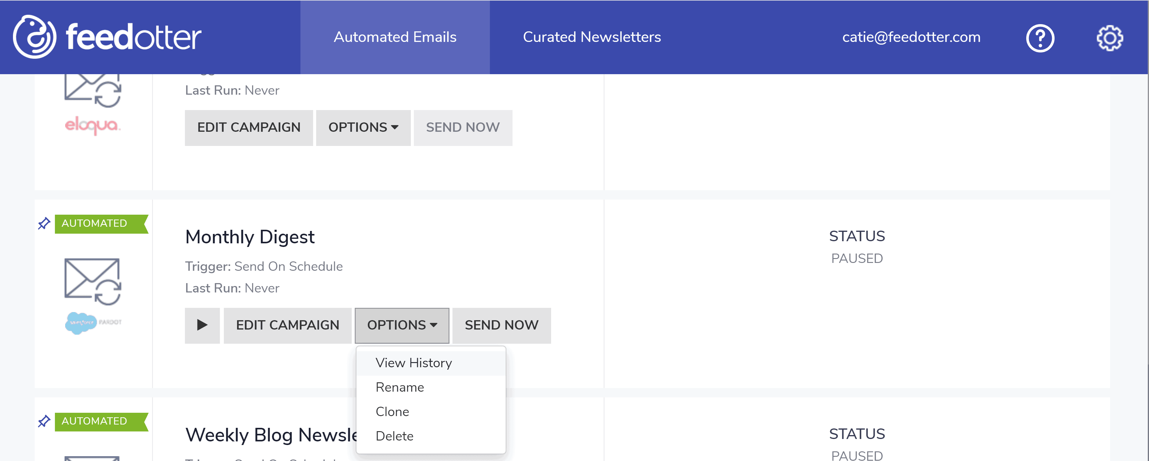The width and height of the screenshot is (1149, 461).
Task: Click EDIT CAMPAIGN for Monthly Digest
Action: (x=287, y=325)
